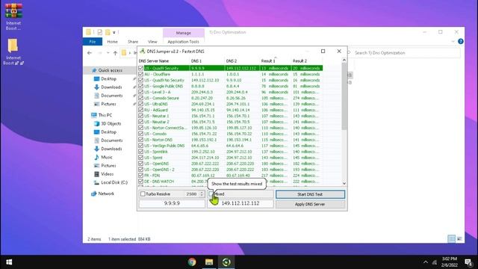Select US - Quad9 No Security row
This screenshot has height=269, width=478.
(x=231, y=80)
